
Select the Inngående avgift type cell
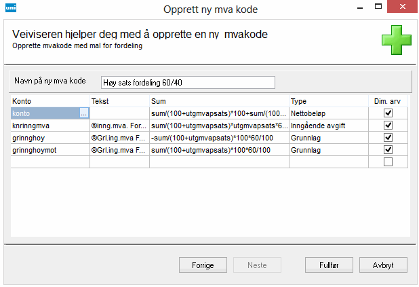point(330,126)
